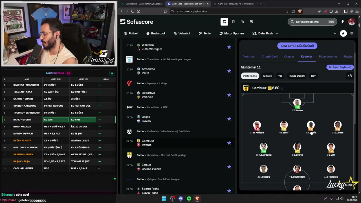Image resolution: width=361 pixels, height=203 pixels.
Task: Open Spotify from the taskbar
Action: click(189, 198)
